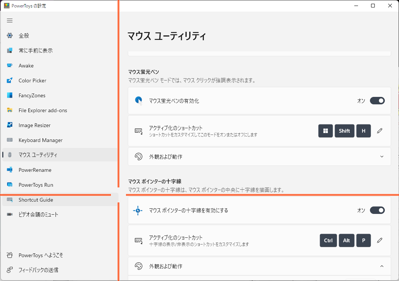The image size is (399, 281).
Task: Open フィードバックの送信 link
Action: 60,270
